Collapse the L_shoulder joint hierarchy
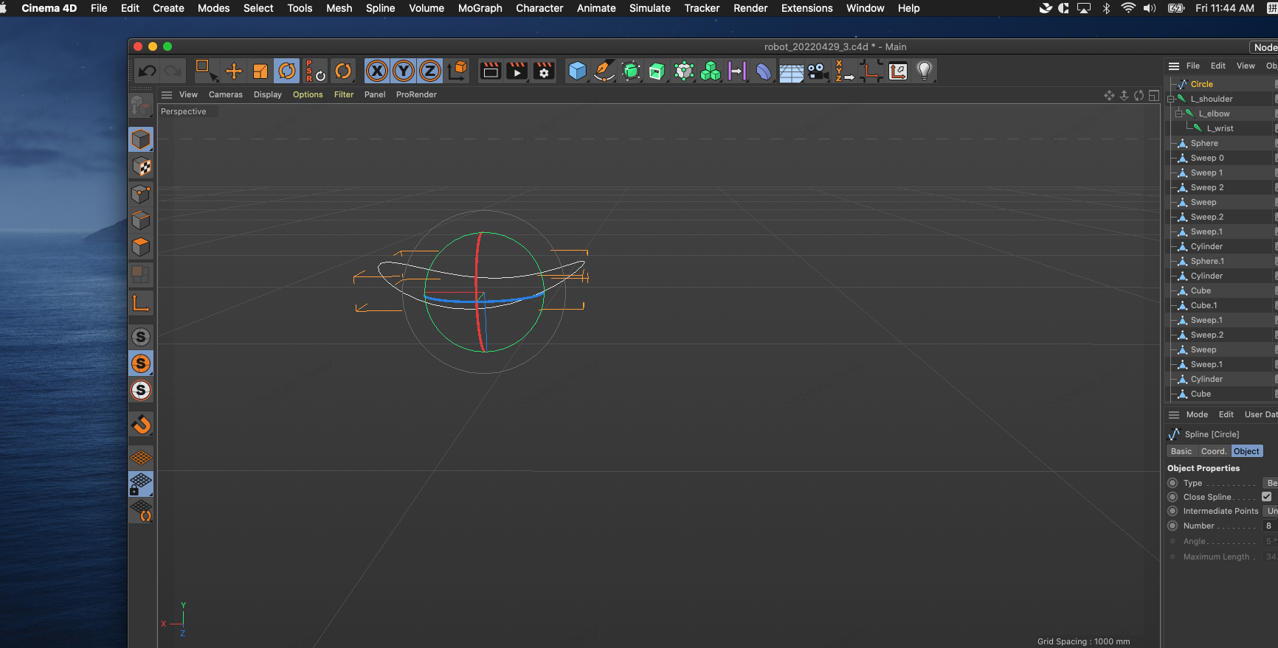Image resolution: width=1278 pixels, height=648 pixels. pos(1171,99)
